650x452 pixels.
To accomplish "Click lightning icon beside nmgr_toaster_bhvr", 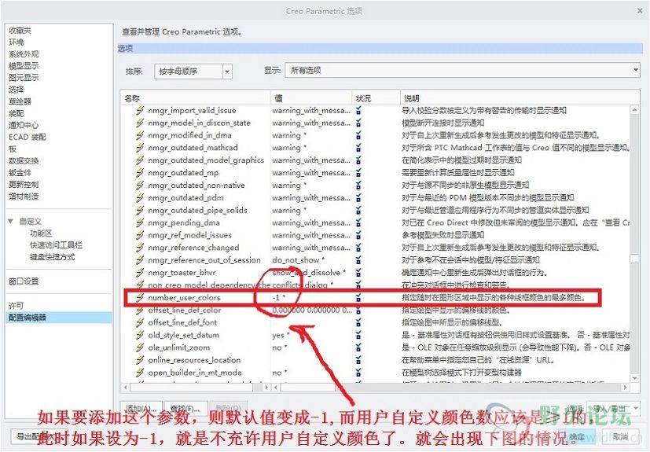I will 140,273.
